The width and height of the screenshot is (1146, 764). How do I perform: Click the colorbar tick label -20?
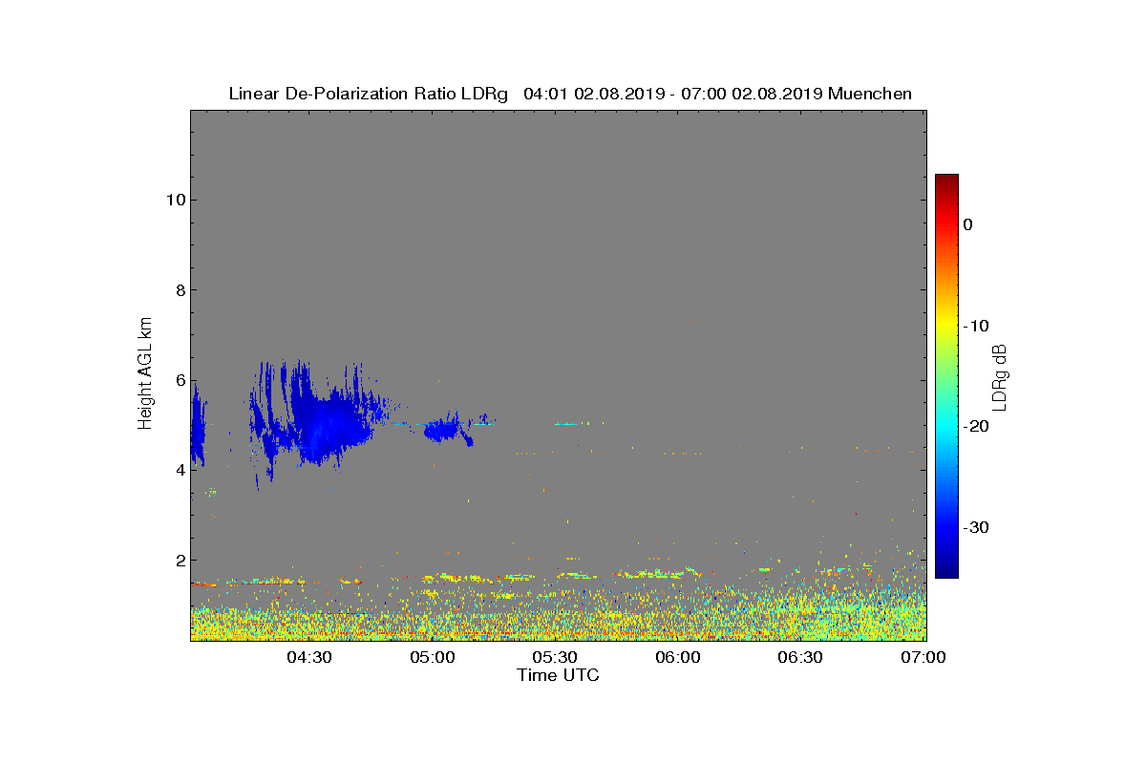point(976,427)
